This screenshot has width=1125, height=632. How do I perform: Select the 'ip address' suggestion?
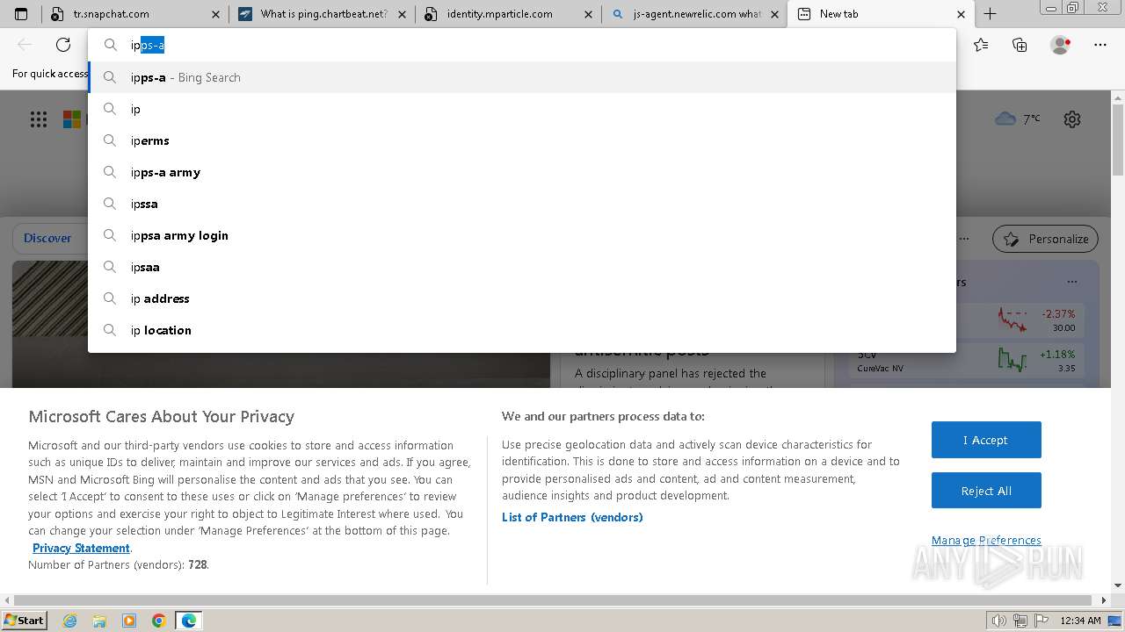522,298
